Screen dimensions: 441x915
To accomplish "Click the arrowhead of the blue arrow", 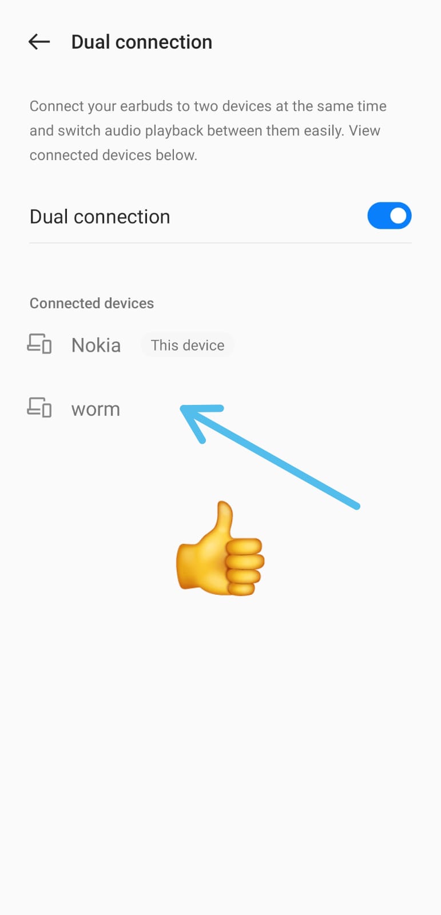I will (198, 419).
